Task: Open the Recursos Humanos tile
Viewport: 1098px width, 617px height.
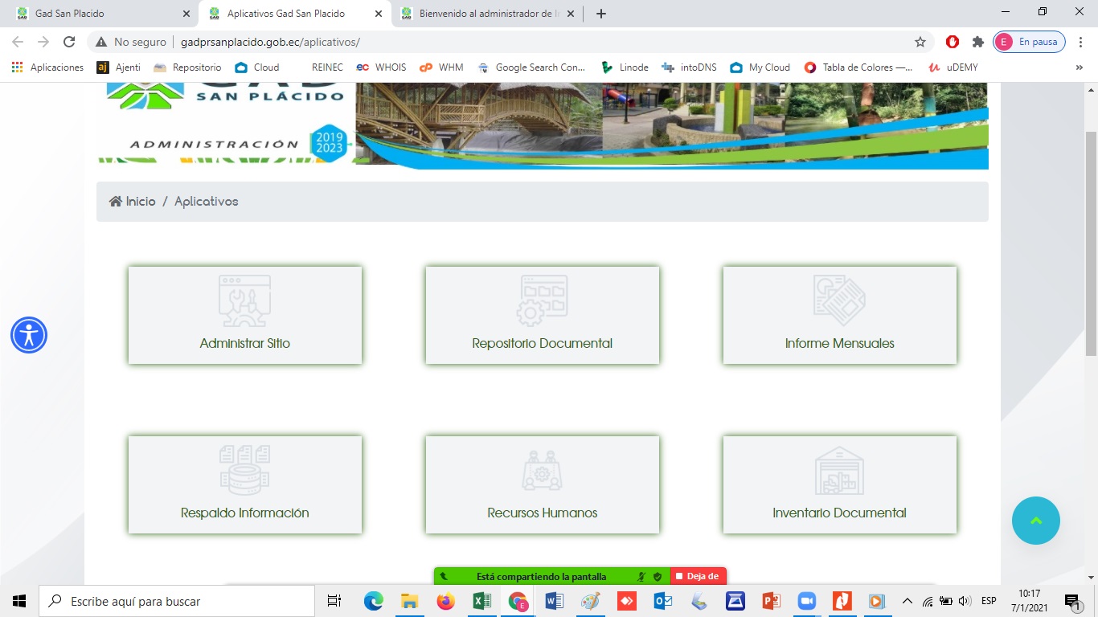Action: (x=542, y=484)
